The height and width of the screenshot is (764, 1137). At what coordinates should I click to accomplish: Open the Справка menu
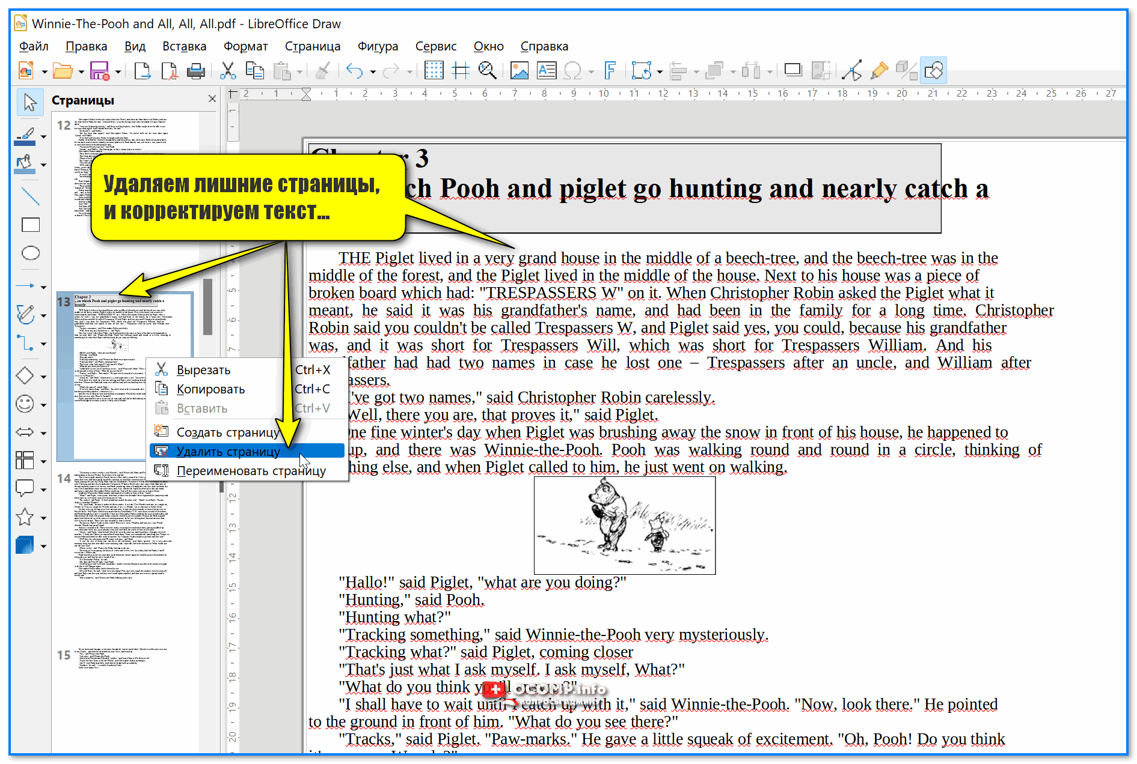544,46
